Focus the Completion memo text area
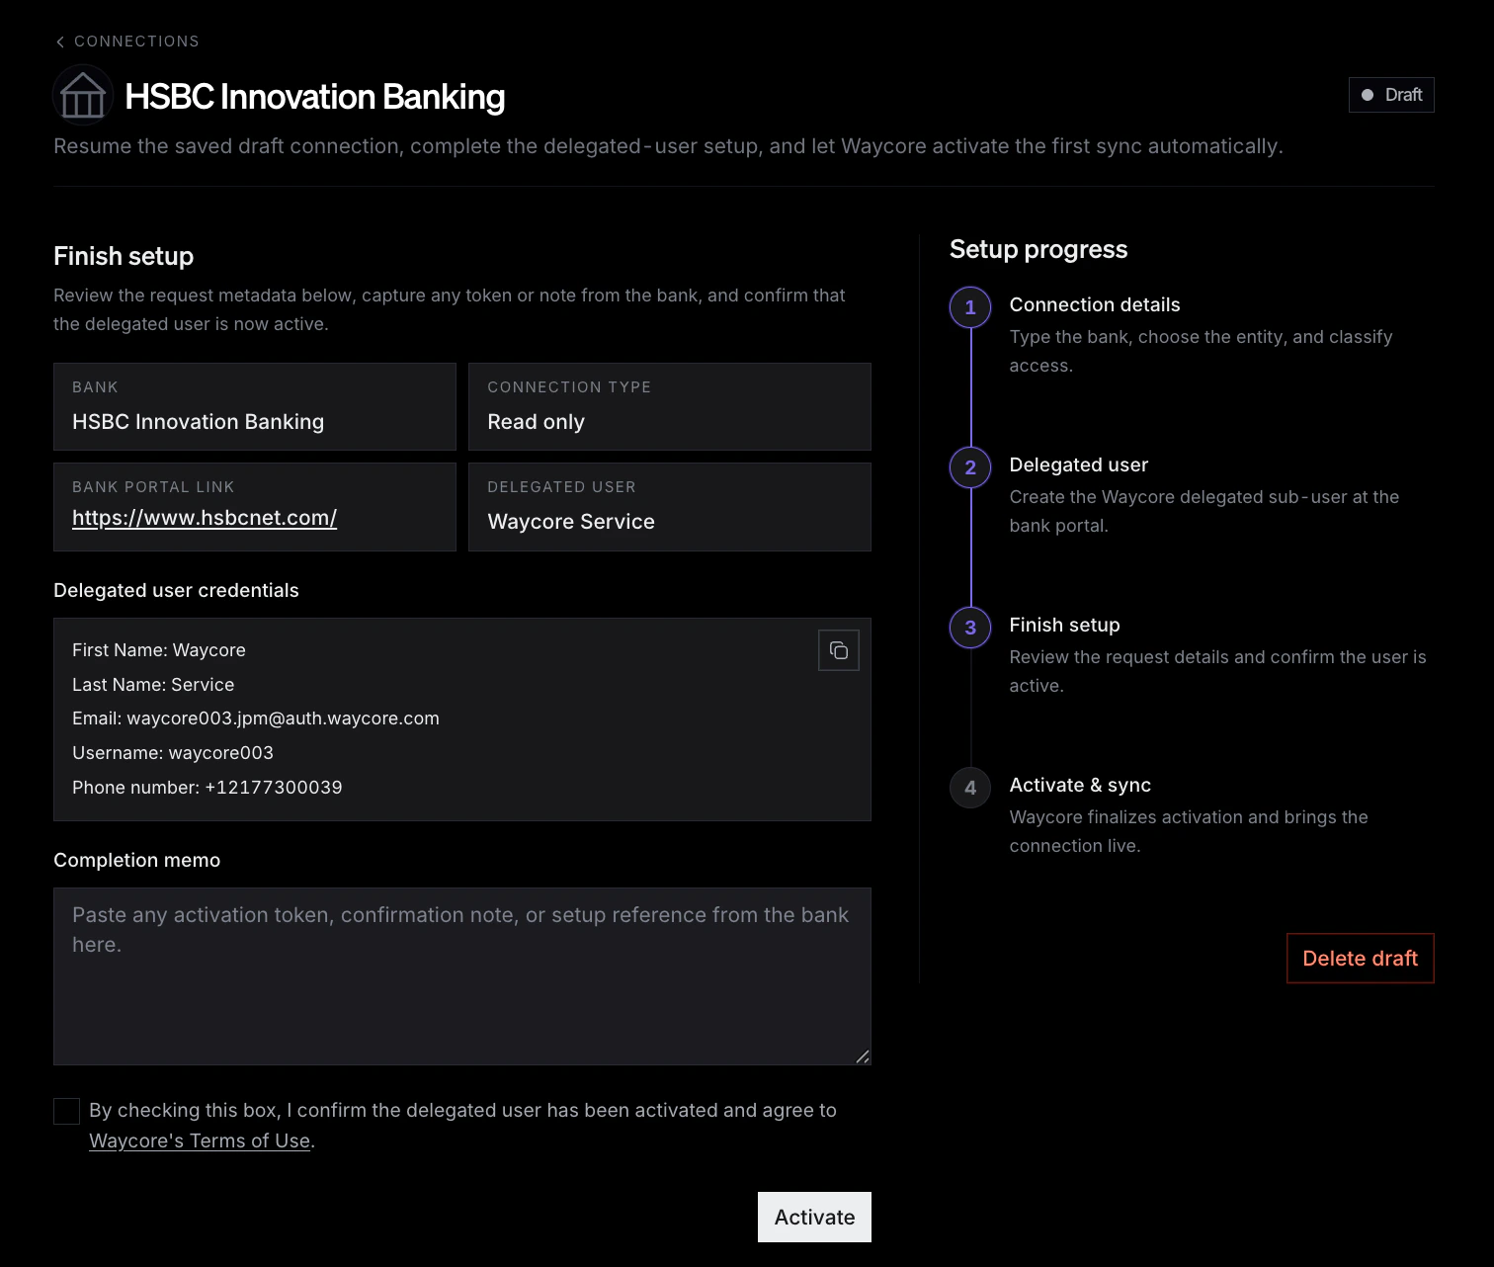Screen dimensions: 1494x1267 tap(462, 976)
